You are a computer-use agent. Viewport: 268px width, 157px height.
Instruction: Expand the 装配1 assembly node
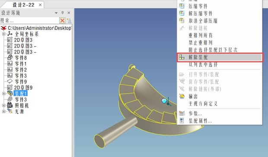[3, 94]
